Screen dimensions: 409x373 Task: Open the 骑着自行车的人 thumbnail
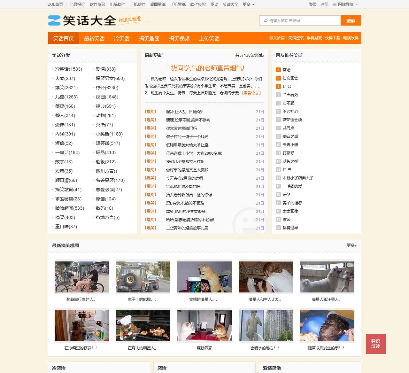82,277
